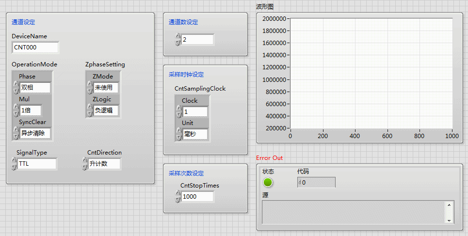Click the Clock value field showing 1

[195, 111]
